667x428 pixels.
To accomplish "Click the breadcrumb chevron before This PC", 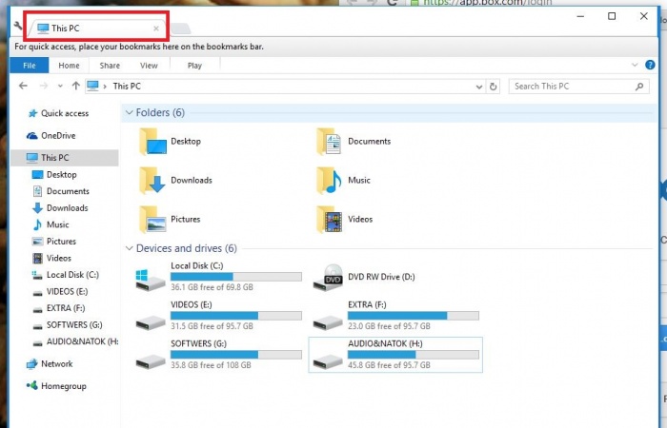I will [105, 87].
